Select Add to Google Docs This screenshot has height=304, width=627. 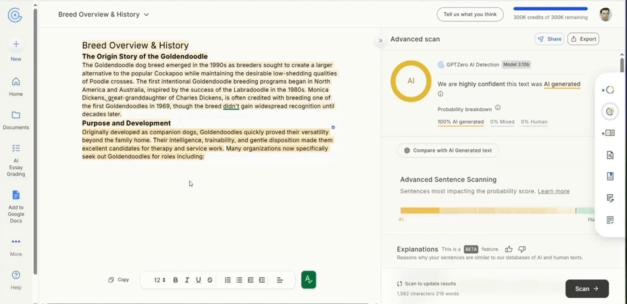(x=16, y=206)
